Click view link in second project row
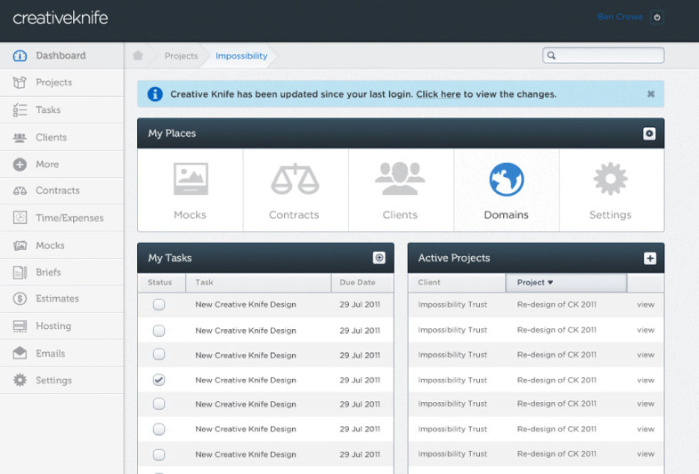The height and width of the screenshot is (474, 699). coord(646,330)
